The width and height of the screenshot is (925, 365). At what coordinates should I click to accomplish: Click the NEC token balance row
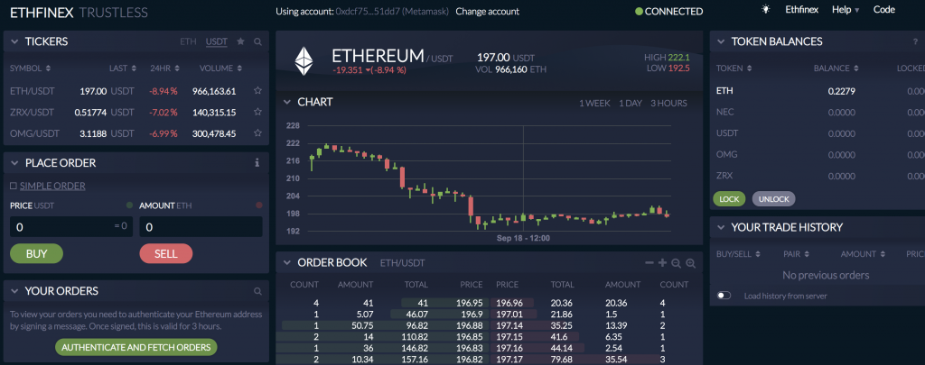(x=818, y=112)
